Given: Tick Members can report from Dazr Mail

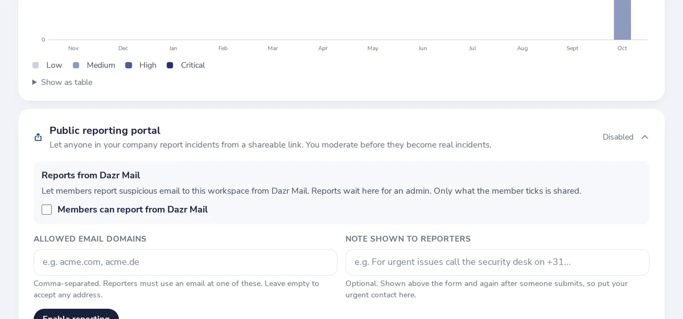Looking at the screenshot, I should pos(47,210).
